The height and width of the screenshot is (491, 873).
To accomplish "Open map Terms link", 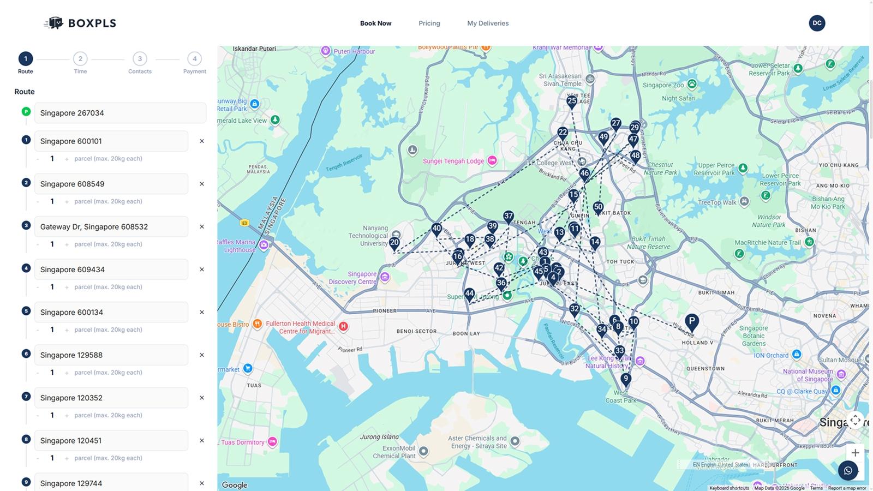I will click(816, 488).
